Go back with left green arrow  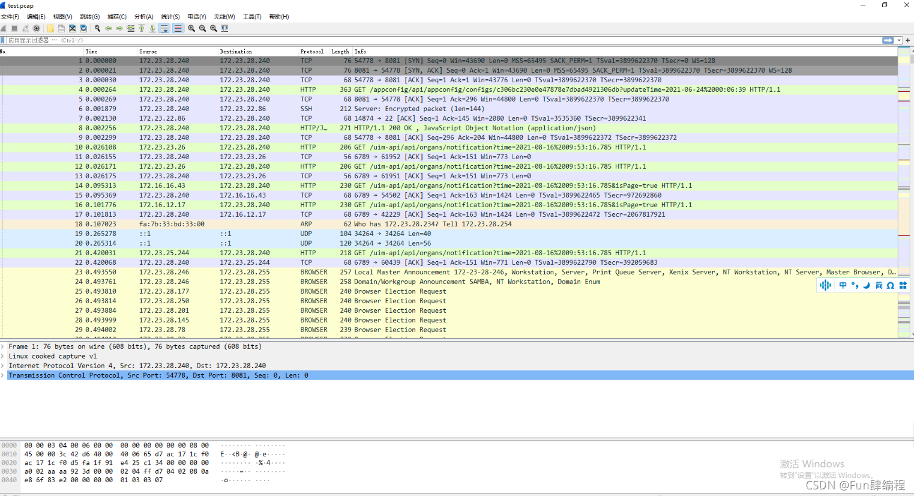coord(109,28)
